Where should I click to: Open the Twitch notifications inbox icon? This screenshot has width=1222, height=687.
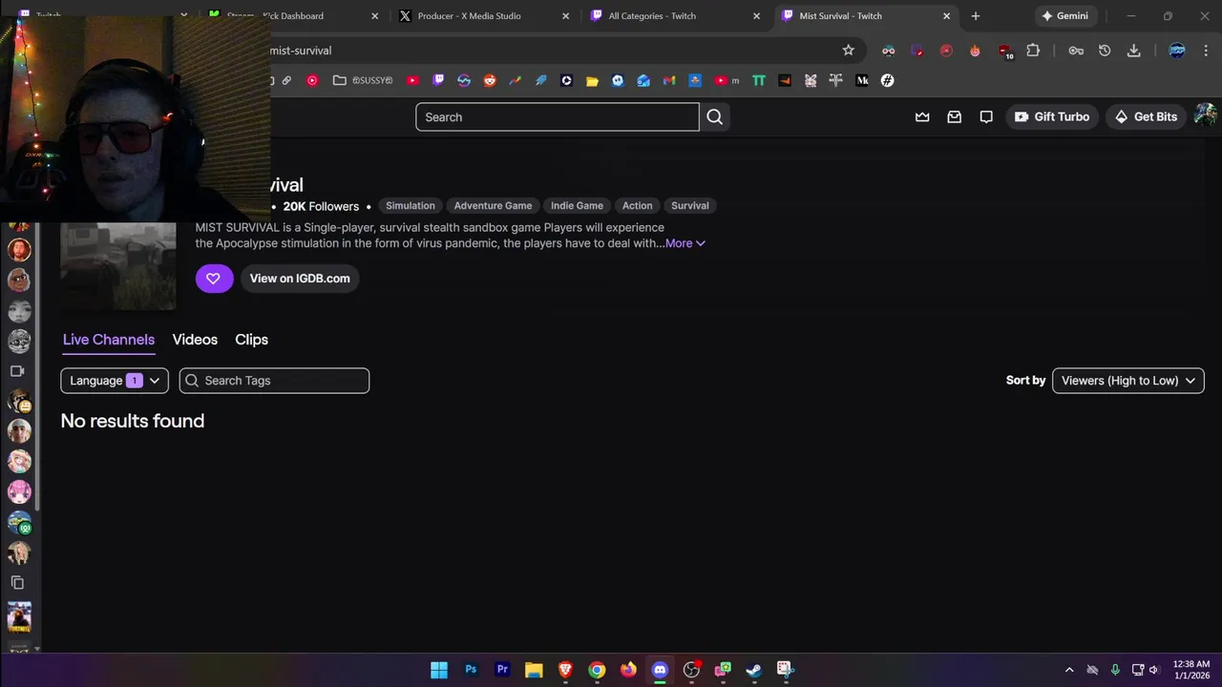954,117
